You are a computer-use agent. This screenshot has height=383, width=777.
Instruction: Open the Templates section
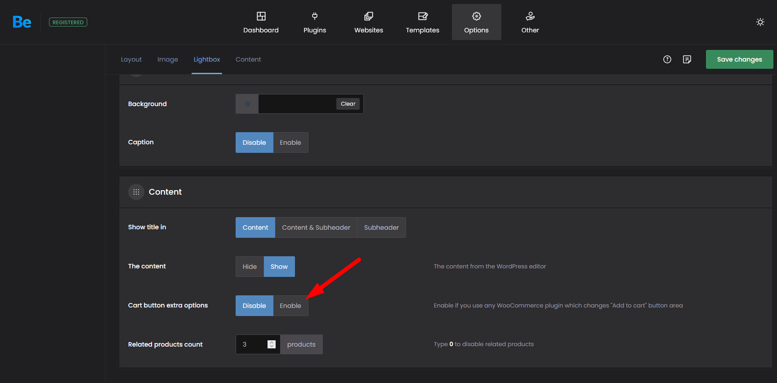tap(423, 22)
